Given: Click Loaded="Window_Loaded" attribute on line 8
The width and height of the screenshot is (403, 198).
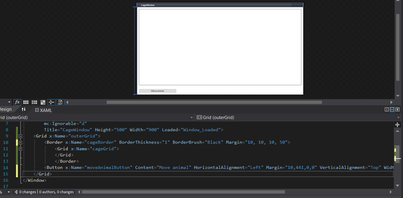Looking at the screenshot, I should pyautogui.click(x=191, y=130).
